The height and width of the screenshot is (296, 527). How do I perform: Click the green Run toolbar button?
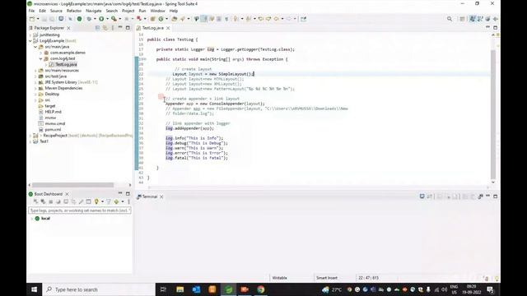[101, 19]
